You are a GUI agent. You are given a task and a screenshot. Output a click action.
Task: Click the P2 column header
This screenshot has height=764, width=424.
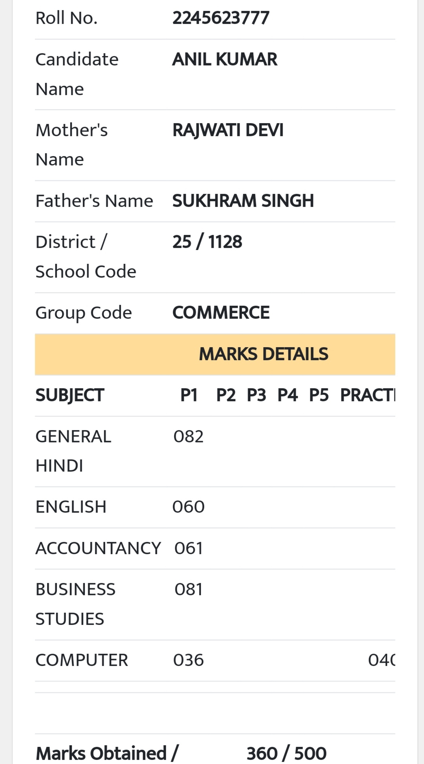pos(226,395)
